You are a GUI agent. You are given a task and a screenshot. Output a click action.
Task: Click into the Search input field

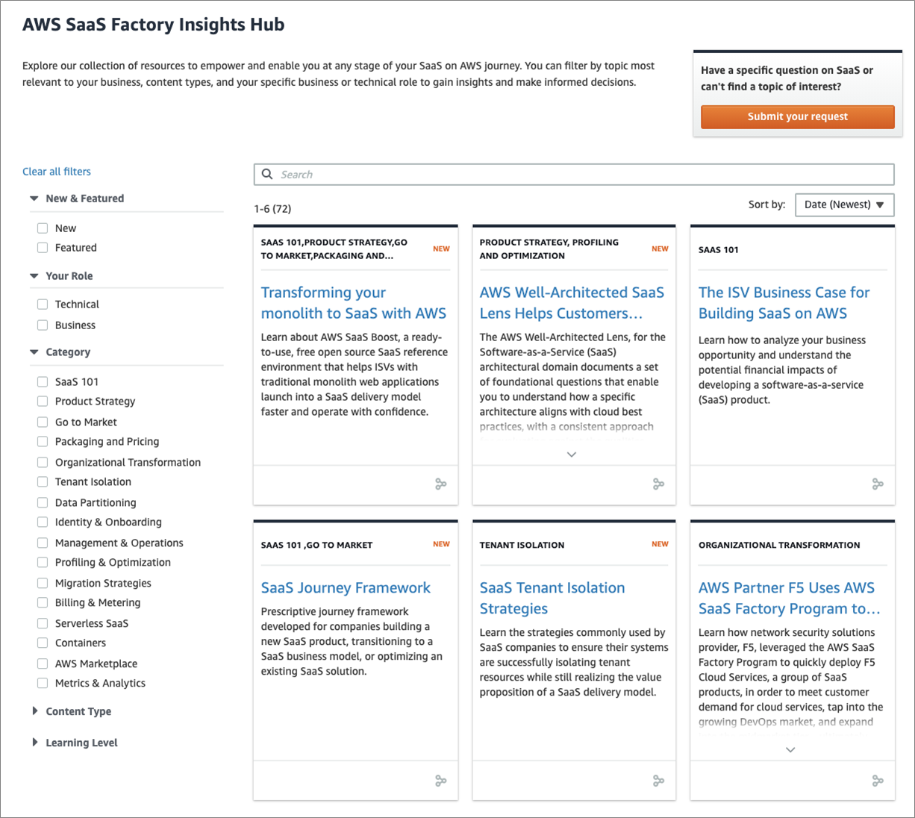(x=574, y=175)
